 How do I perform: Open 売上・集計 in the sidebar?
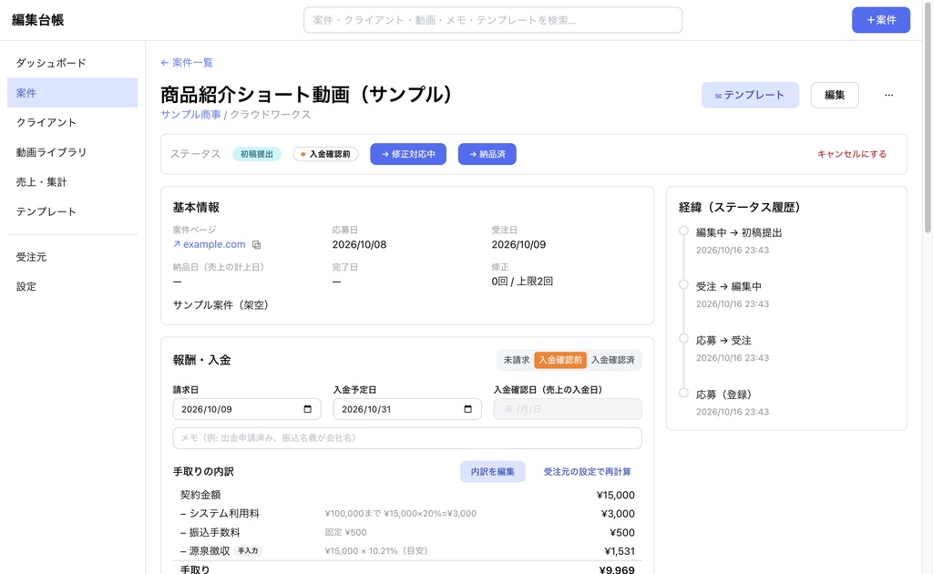tap(73, 182)
